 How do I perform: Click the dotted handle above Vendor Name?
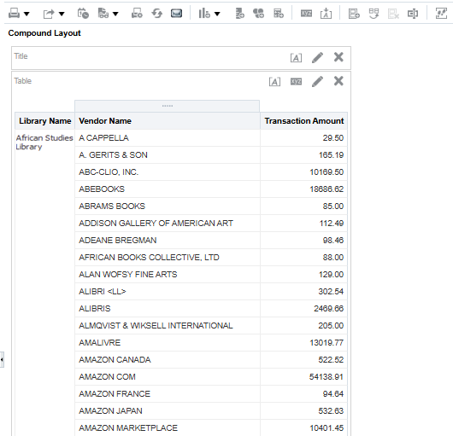(168, 106)
